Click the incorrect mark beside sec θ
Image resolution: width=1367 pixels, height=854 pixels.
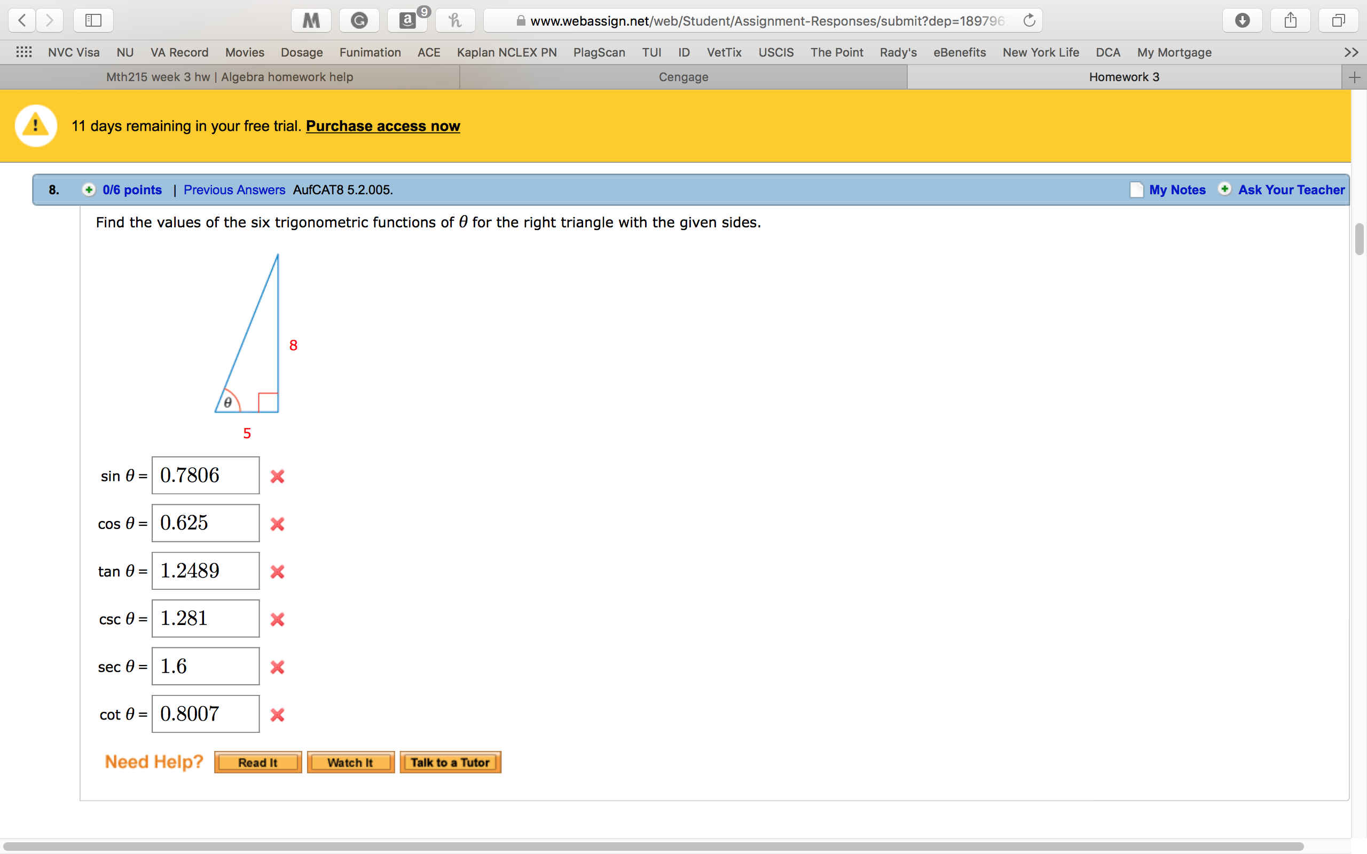[277, 668]
